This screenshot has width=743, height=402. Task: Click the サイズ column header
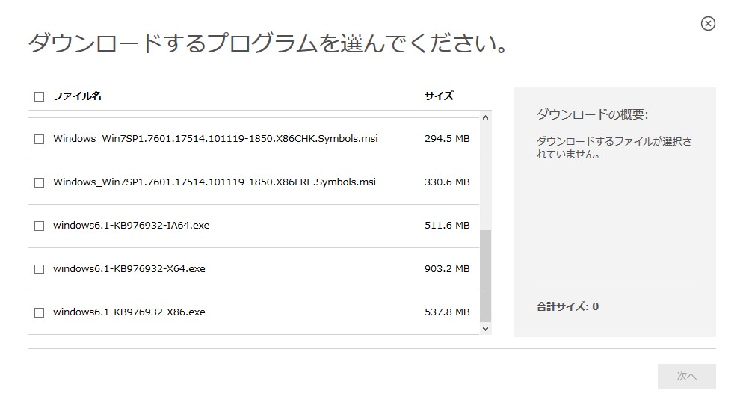pos(439,96)
